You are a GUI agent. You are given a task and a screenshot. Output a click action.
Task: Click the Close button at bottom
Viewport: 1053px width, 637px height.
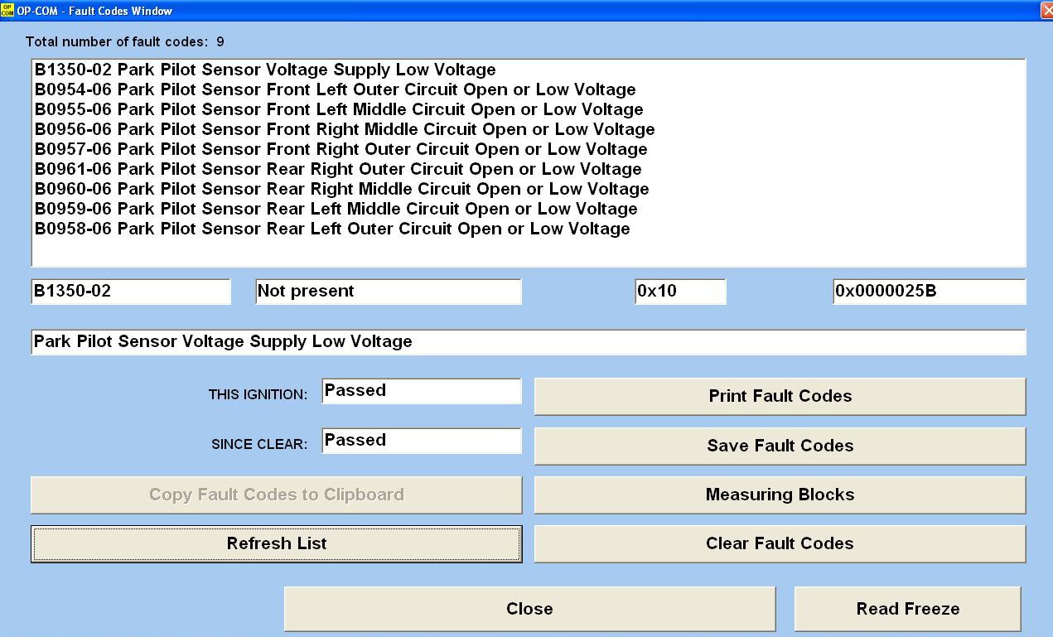click(529, 609)
